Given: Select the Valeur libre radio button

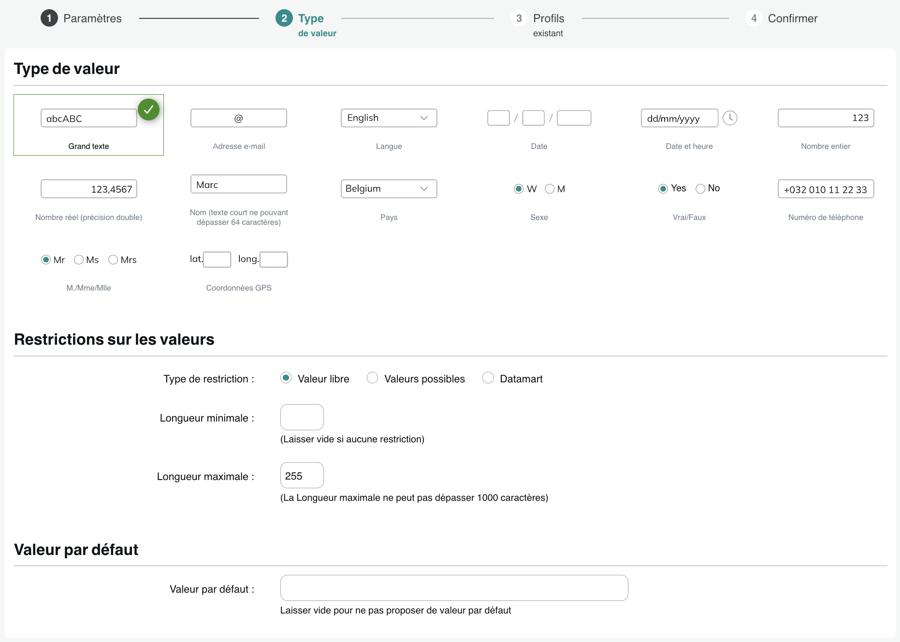Looking at the screenshot, I should pos(286,378).
